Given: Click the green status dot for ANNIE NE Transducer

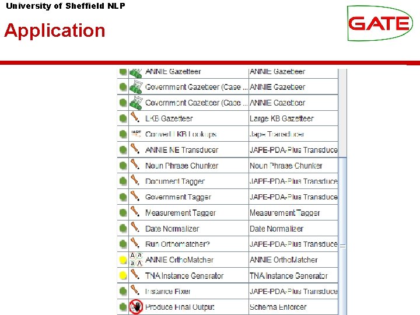Looking at the screenshot, I should (x=123, y=150).
